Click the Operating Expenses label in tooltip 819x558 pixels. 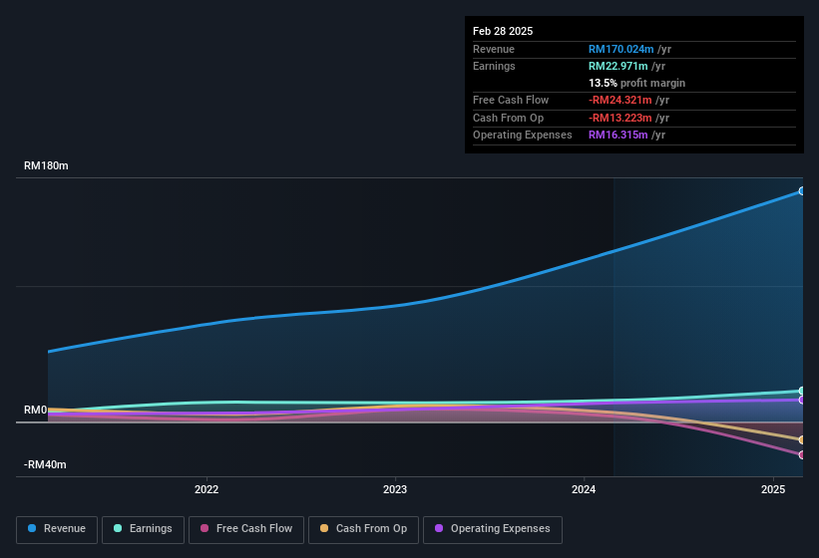(522, 136)
